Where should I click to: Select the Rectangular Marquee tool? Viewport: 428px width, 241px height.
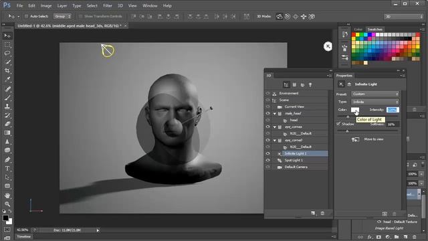pos(7,45)
